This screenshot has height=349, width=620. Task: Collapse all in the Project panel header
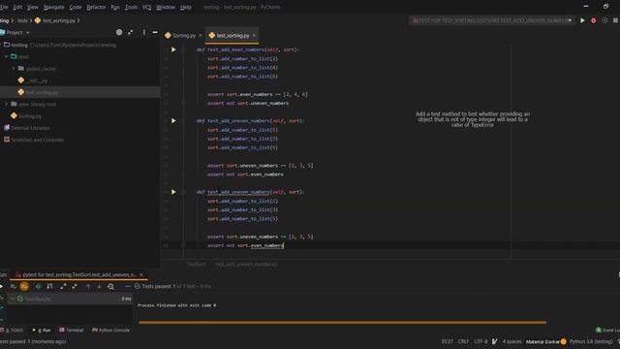[131, 32]
